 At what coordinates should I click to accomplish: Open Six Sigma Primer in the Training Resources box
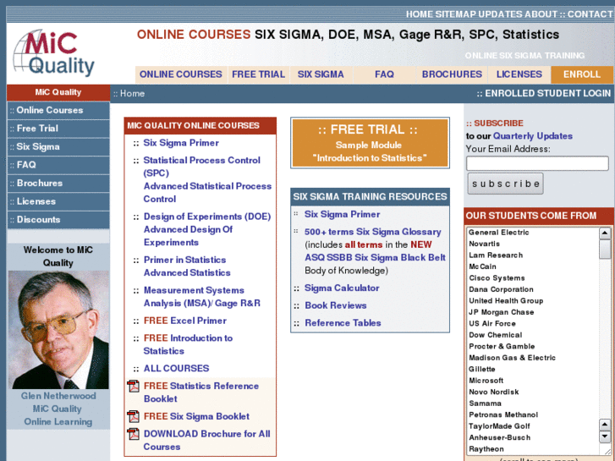(x=342, y=214)
